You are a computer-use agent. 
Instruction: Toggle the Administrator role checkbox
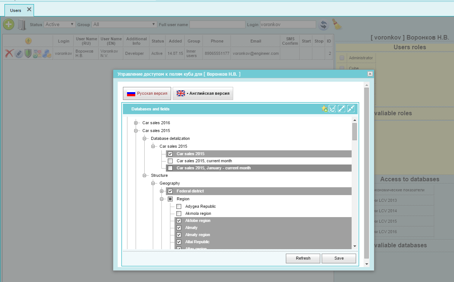[x=342, y=58]
